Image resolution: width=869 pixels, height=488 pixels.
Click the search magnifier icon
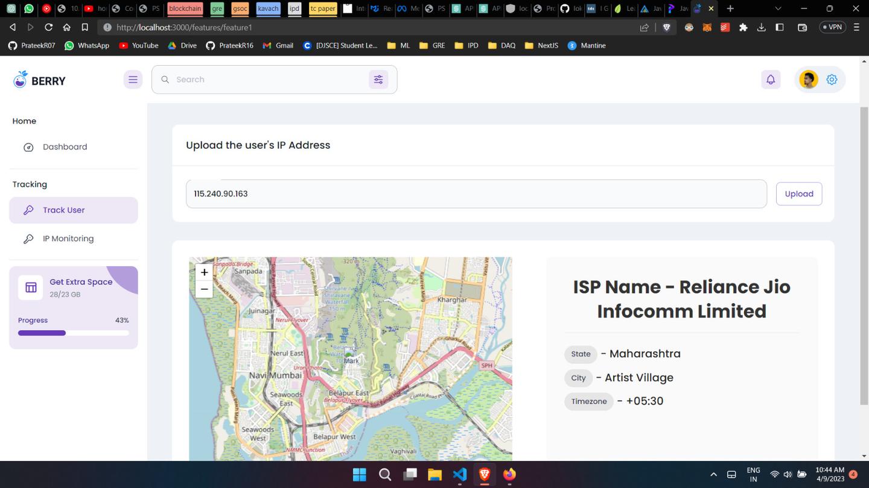pyautogui.click(x=165, y=80)
